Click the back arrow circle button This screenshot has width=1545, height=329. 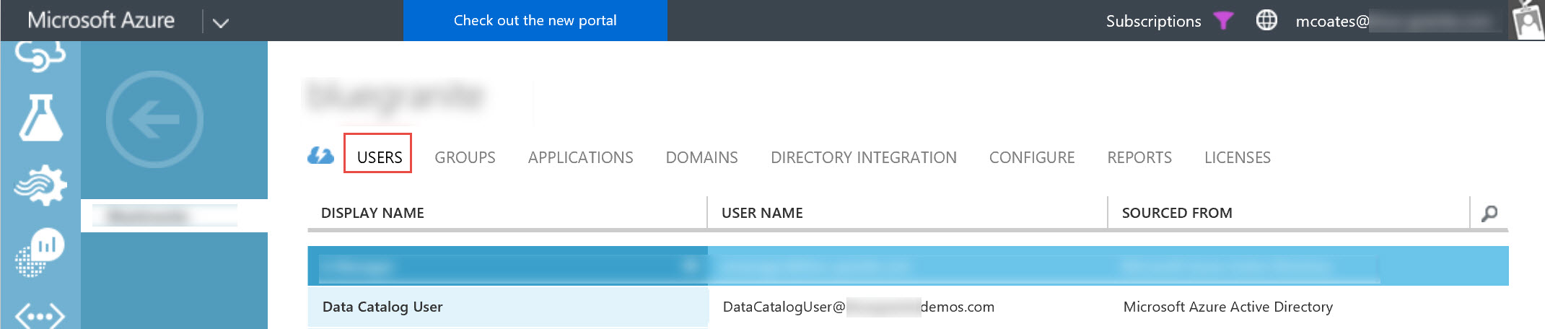pos(154,120)
